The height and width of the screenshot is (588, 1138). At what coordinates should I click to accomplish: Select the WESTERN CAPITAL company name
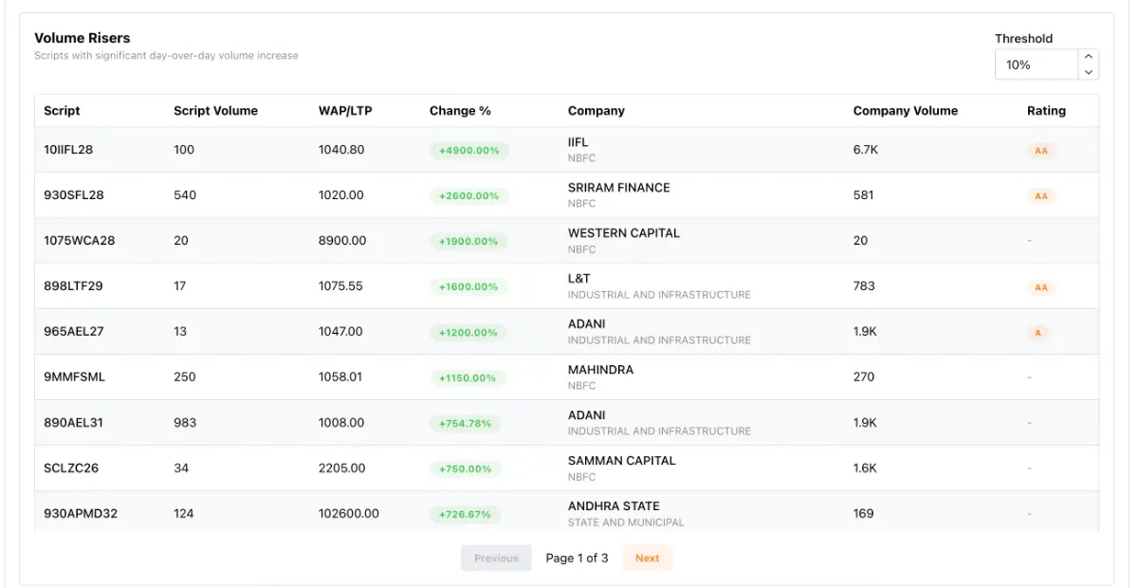623,233
